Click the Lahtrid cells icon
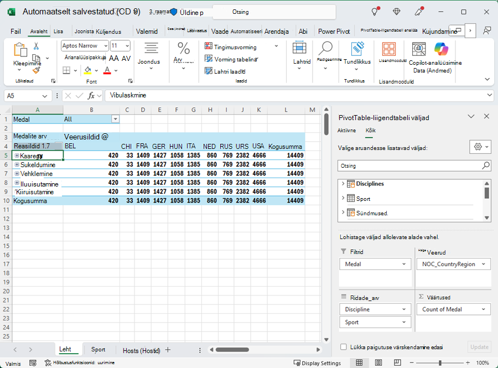This screenshot has width=498, height=368. click(299, 48)
